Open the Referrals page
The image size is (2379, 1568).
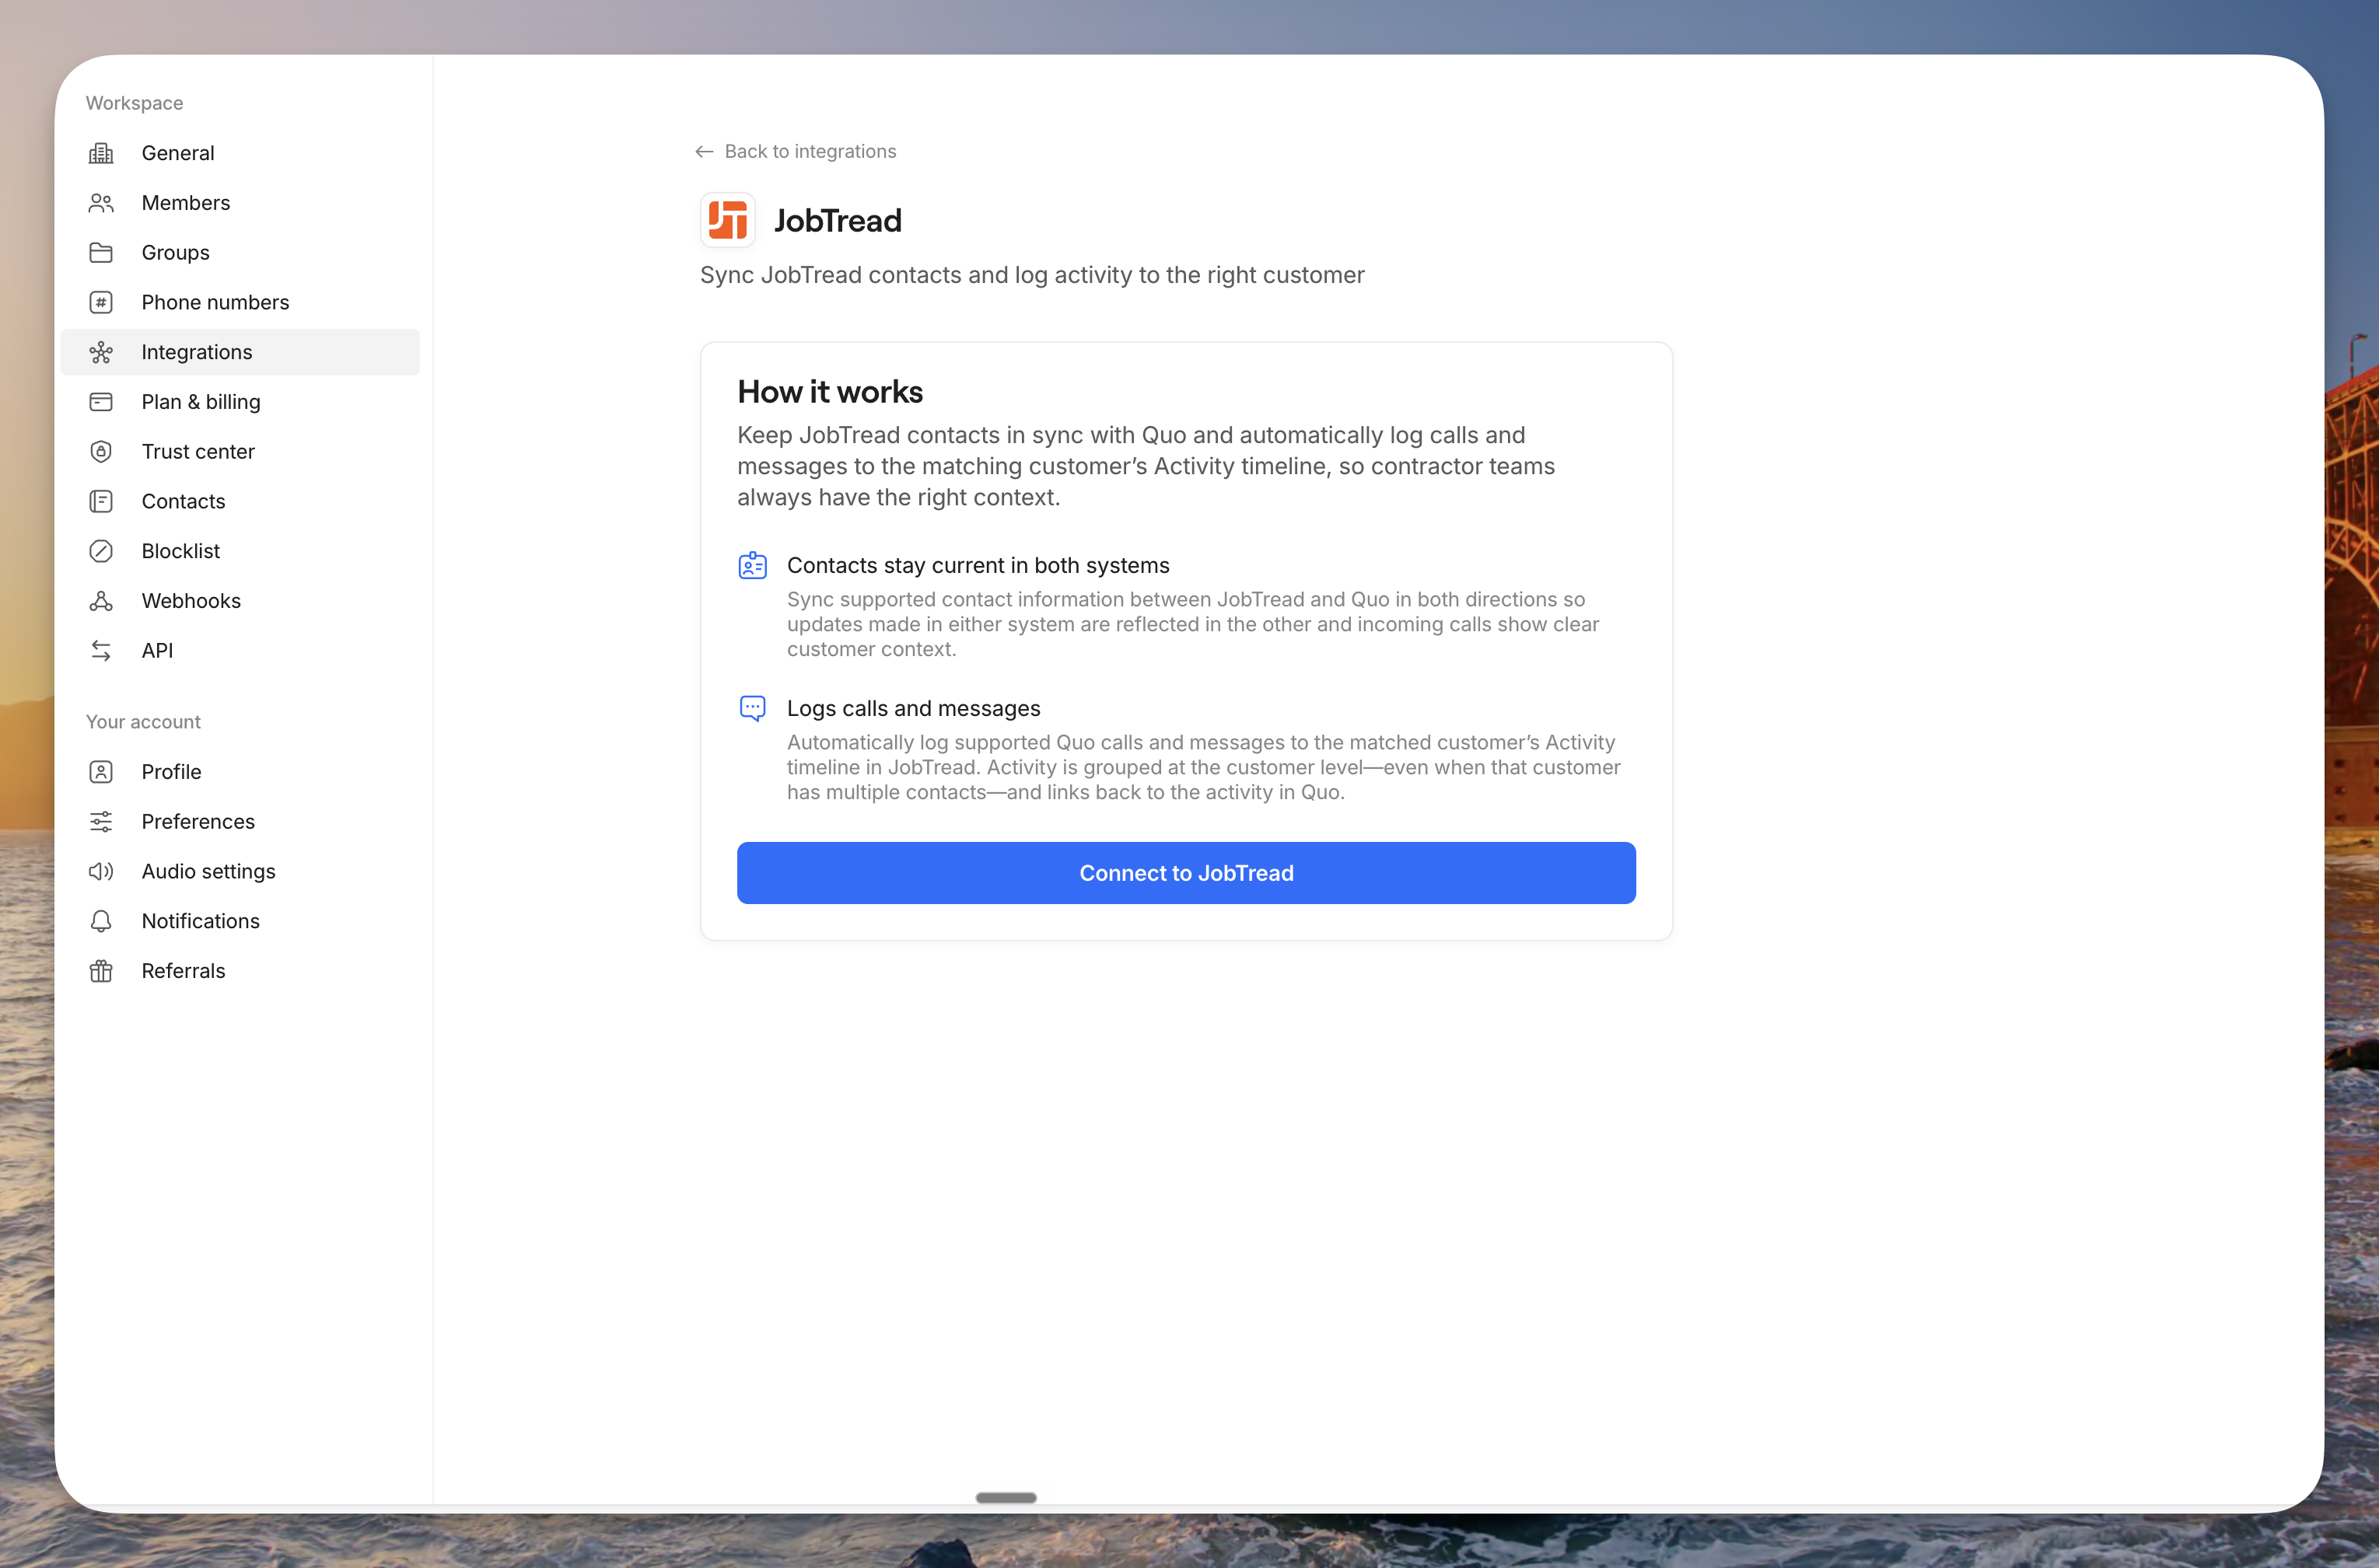coord(240,971)
